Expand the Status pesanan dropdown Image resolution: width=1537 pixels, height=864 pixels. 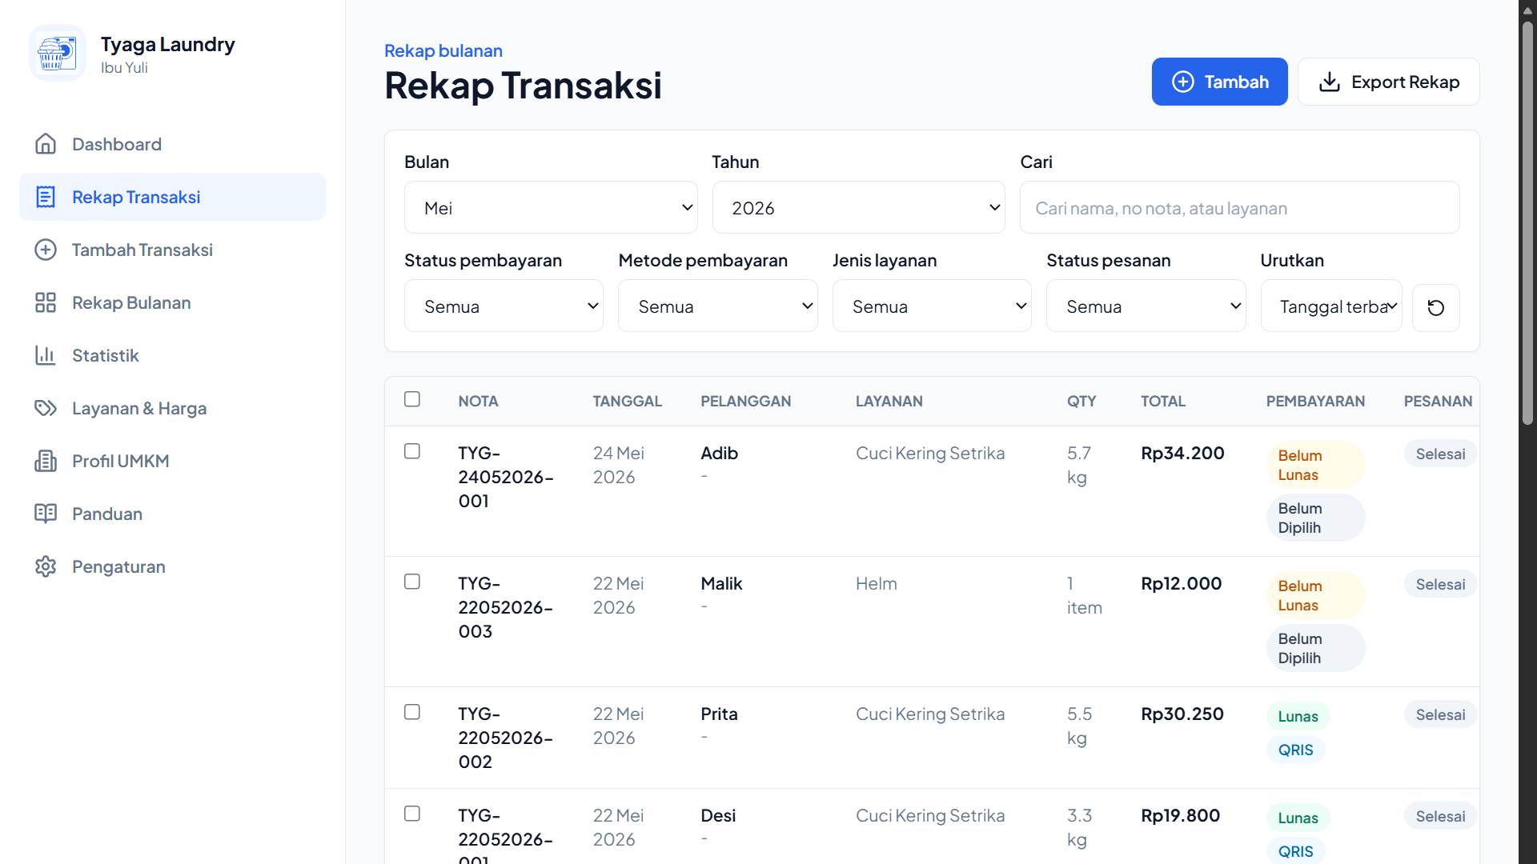(1146, 306)
